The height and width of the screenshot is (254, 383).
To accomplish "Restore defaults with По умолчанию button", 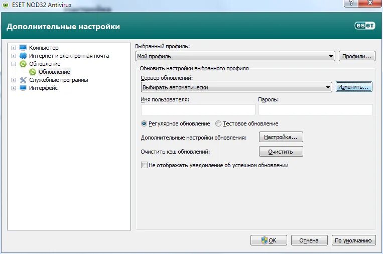I will 353,240.
